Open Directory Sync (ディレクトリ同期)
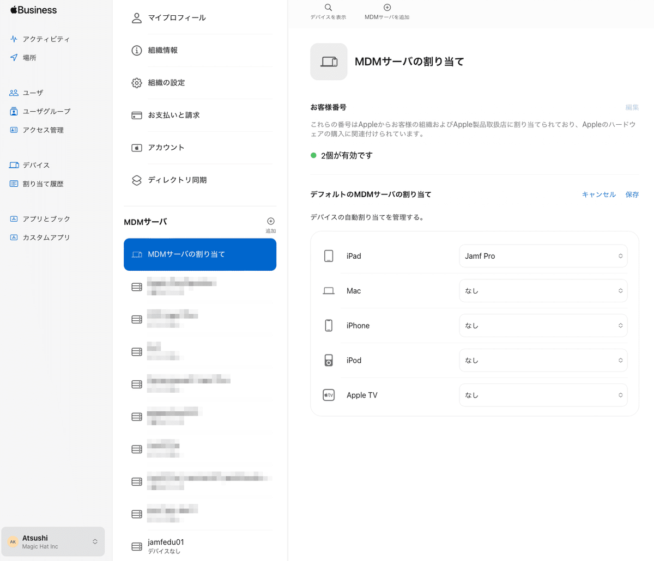This screenshot has height=561, width=654. click(200, 180)
